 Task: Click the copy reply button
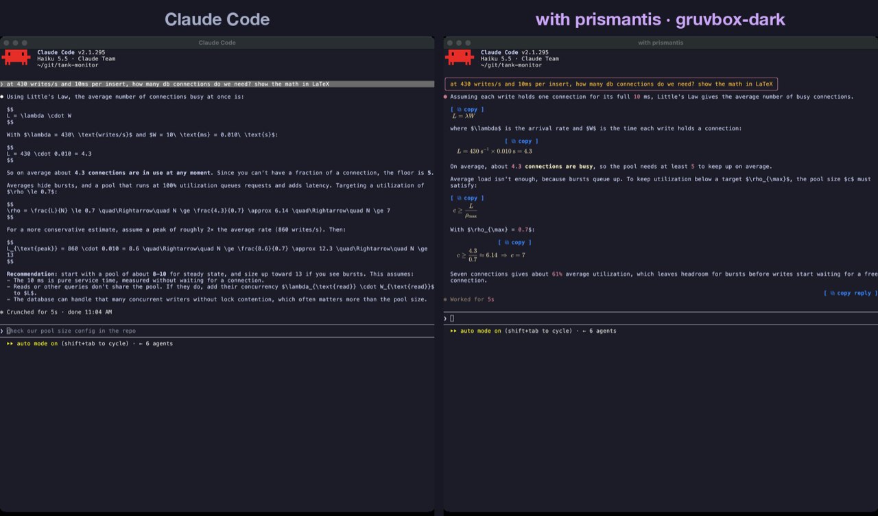(850, 293)
